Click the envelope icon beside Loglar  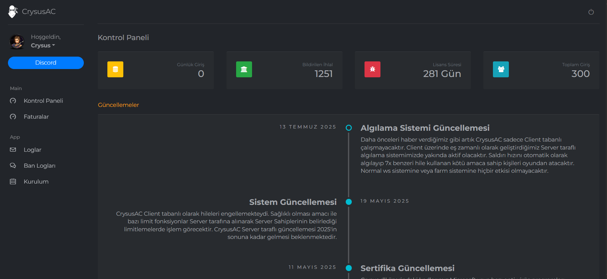(13, 150)
